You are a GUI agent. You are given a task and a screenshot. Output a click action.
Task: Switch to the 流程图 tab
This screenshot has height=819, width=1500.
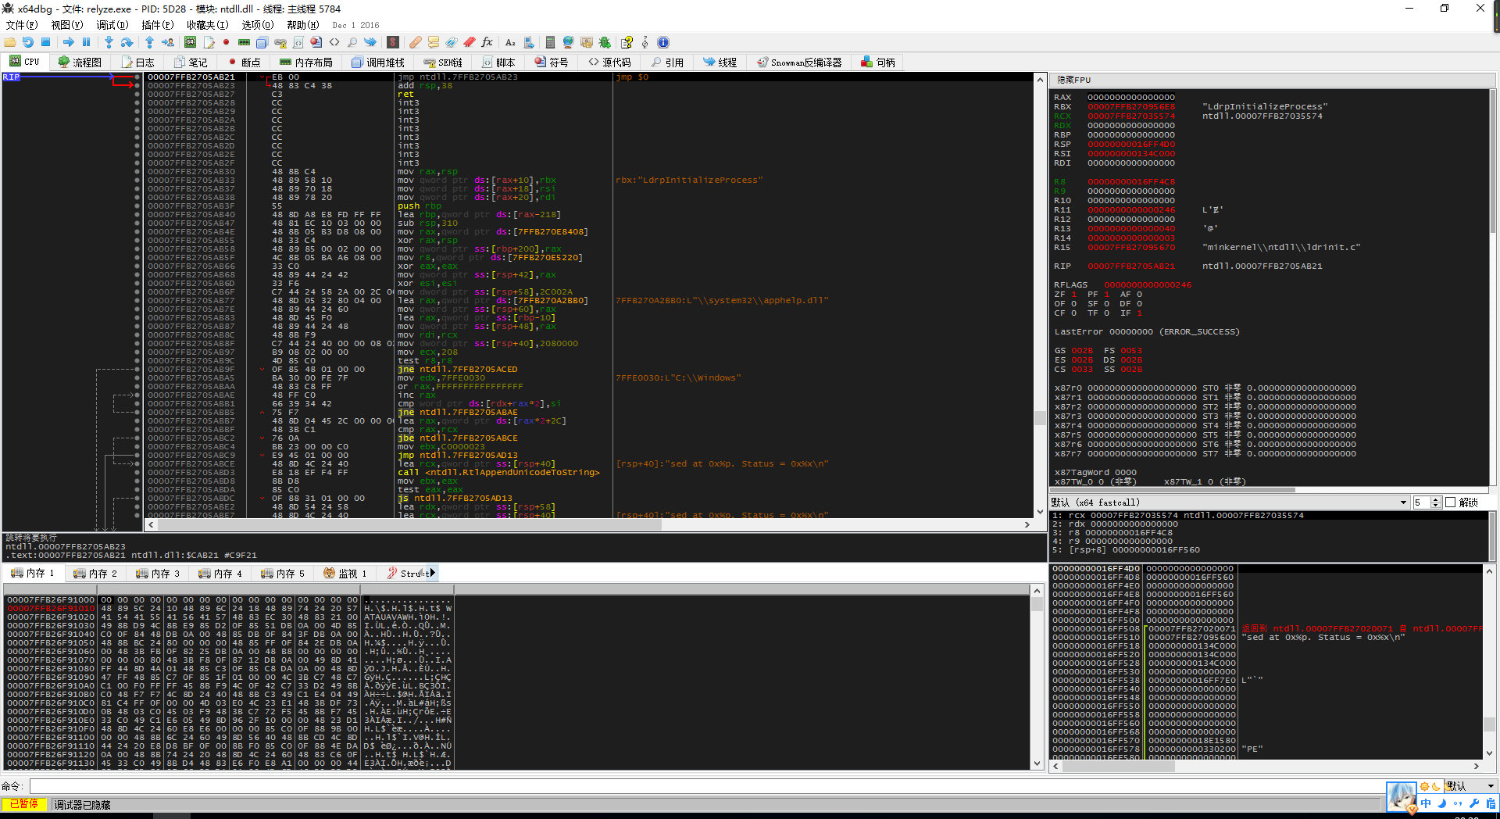click(x=80, y=62)
